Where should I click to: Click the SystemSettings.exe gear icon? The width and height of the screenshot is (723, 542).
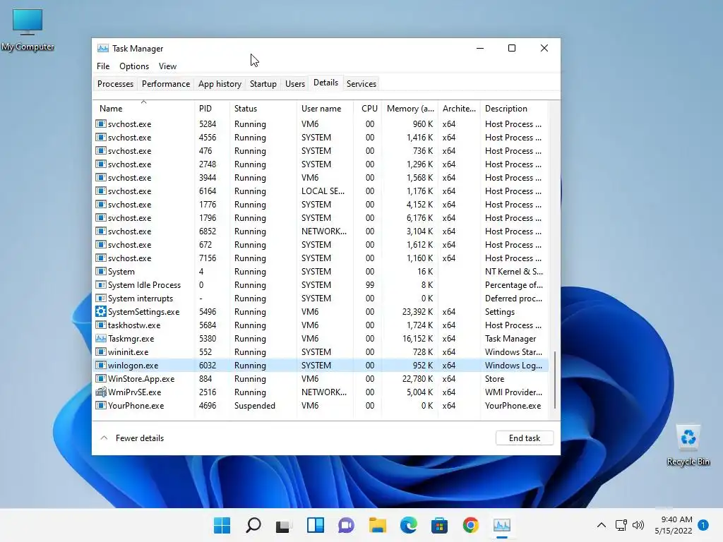point(100,311)
